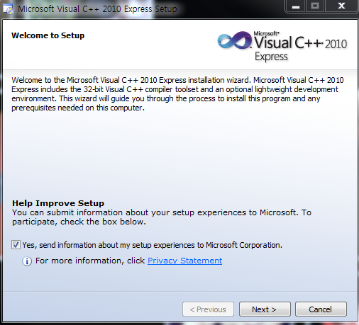Minimize the Setup window
Viewport: 359px width, 325px height.
(296, 6)
